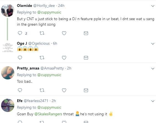Like Olamide's tweet with heart icon
This screenshot has height=123, width=156.
point(64,33)
